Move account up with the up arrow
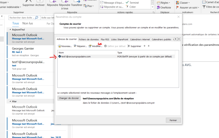Screen dimensions: 219x138 tap(145, 46)
